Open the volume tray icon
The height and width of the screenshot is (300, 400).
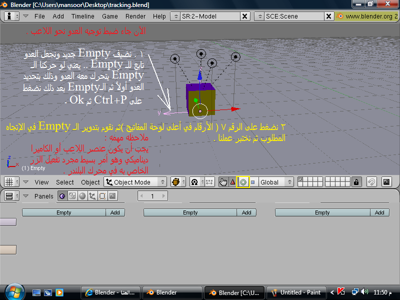[364, 291]
